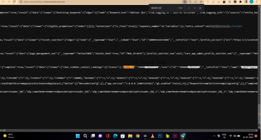Image resolution: width=261 pixels, height=140 pixels.
Task: Reload the page with the refresh icon
Action: (14, 2)
